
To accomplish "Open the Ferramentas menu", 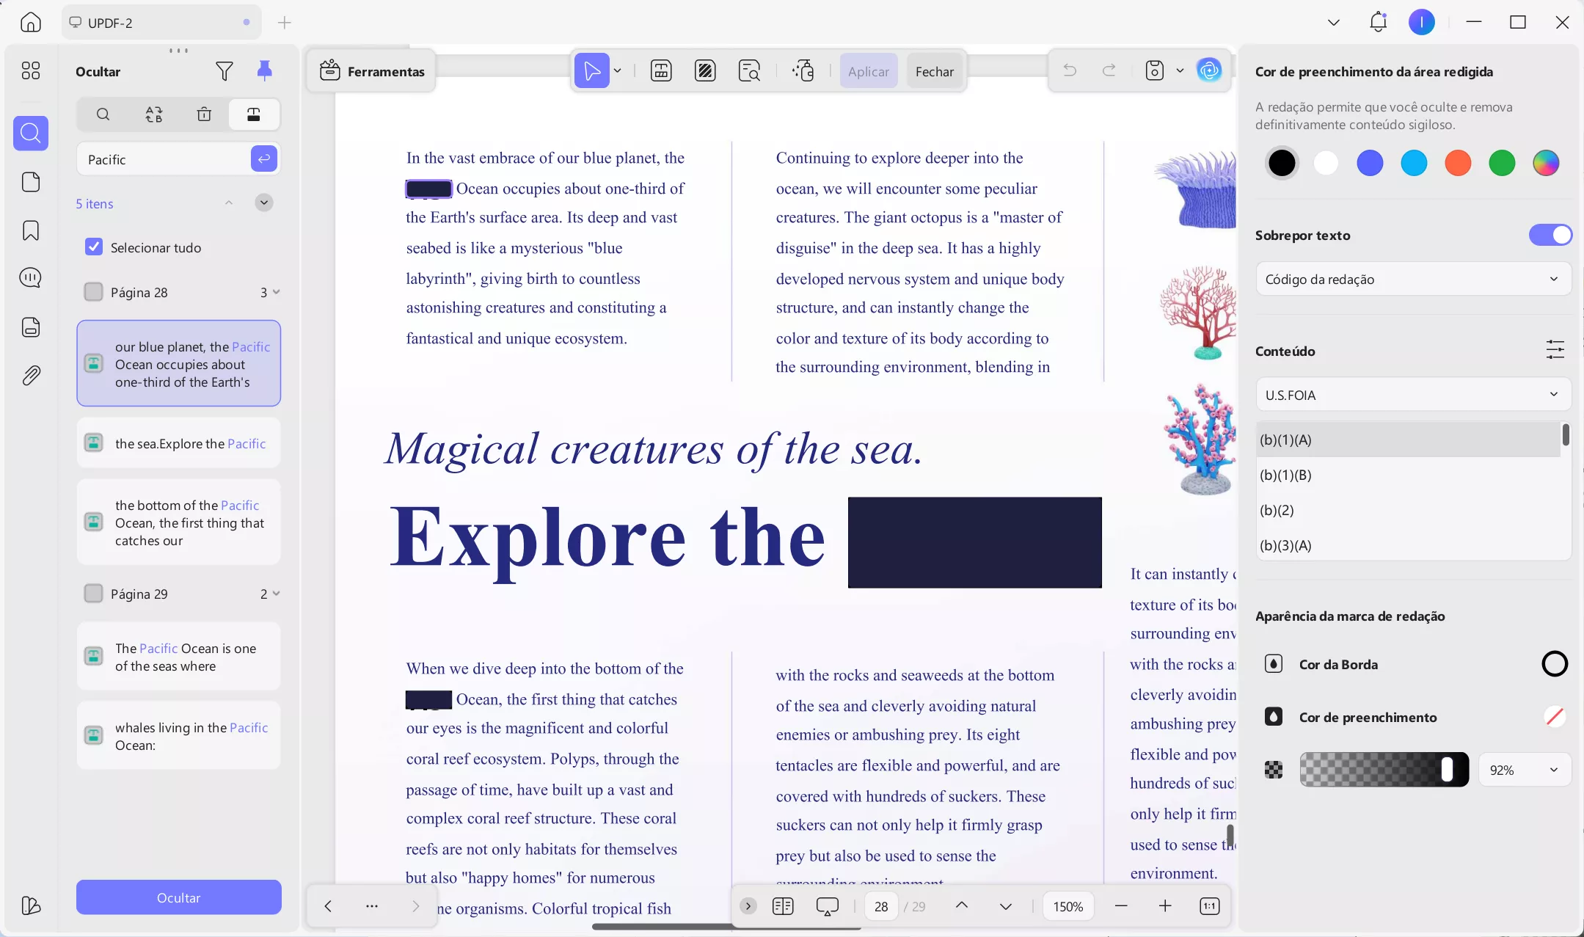I will (x=372, y=71).
